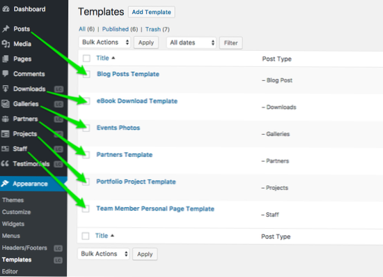Open the Events Photos link
The width and height of the screenshot is (383, 277).
coord(118,128)
